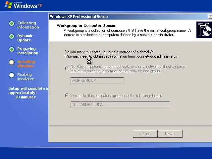Click the 'Finalizing installation' label
The height and width of the screenshot is (159, 212).
point(26,77)
